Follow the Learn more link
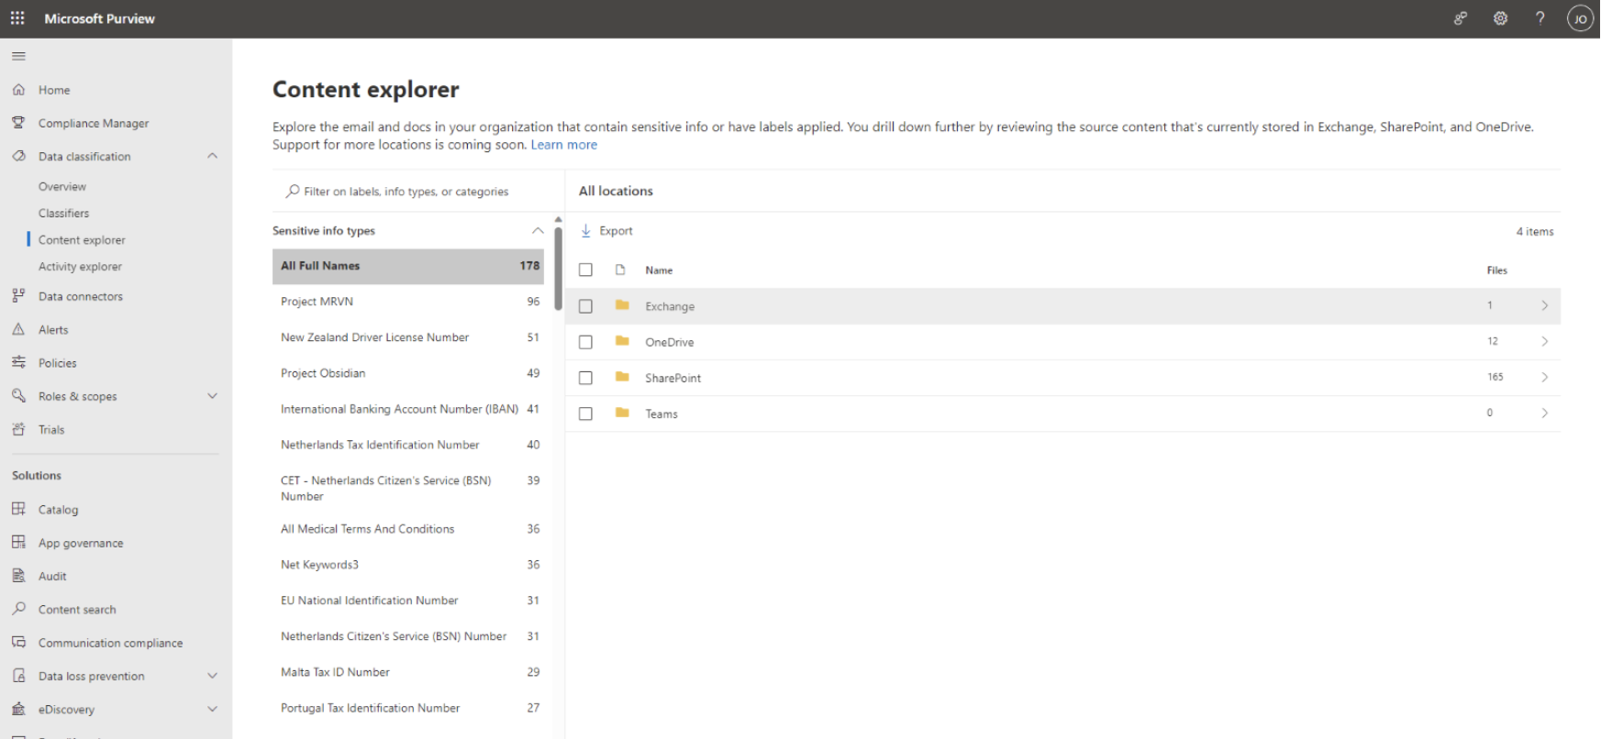The image size is (1601, 739). [x=564, y=145]
